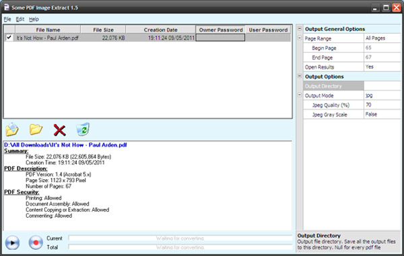Click the blue D:\All Downloads file path text
Viewport: 404px width, 256px height.
coord(65,145)
